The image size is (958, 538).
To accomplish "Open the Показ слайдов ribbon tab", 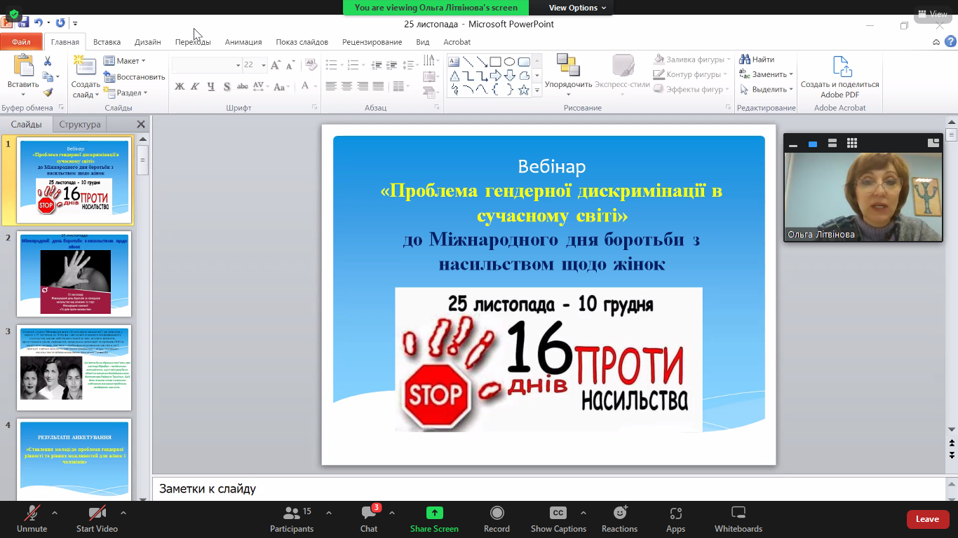I will click(302, 42).
